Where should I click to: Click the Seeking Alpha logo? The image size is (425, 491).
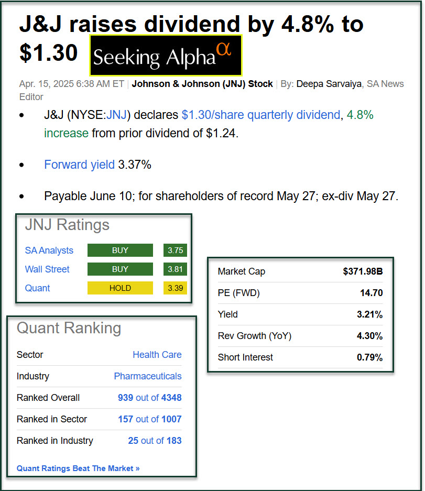click(165, 56)
